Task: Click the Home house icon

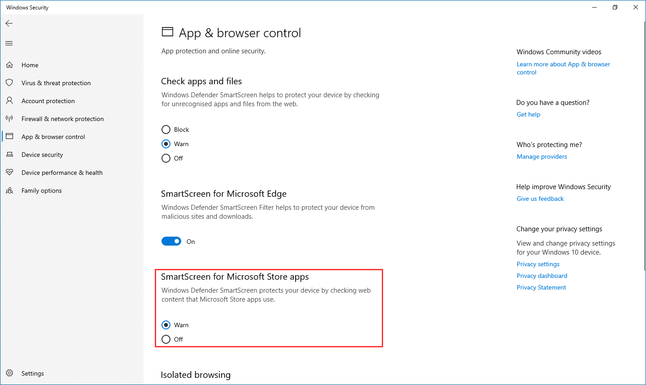Action: [x=9, y=65]
